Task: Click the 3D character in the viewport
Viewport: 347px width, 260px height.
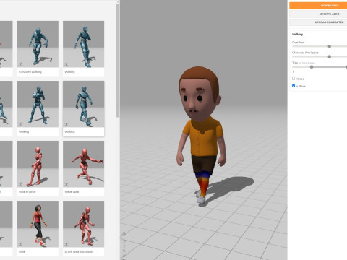Action: [x=202, y=135]
